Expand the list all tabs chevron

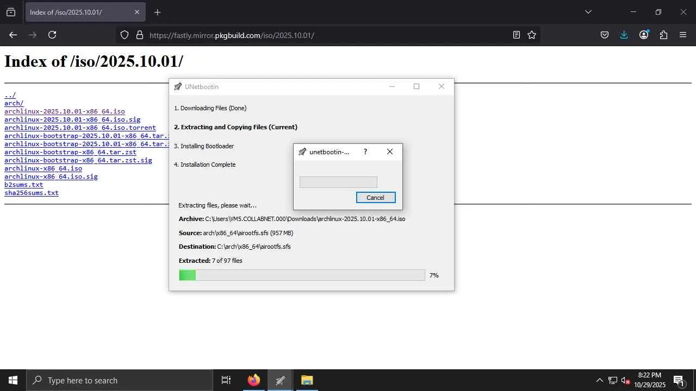[x=588, y=12]
